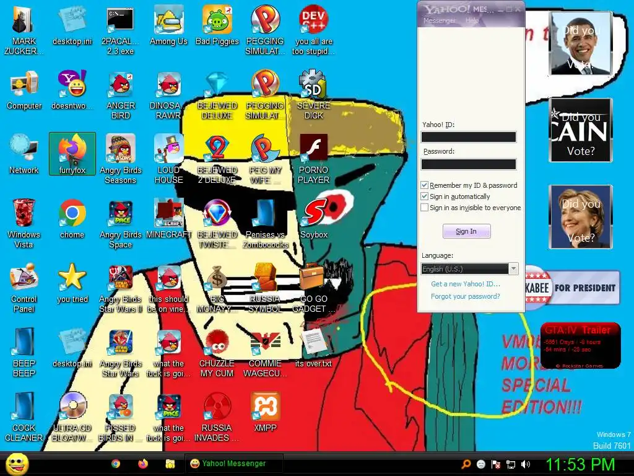Launch Chrome from the taskbar

(116, 464)
